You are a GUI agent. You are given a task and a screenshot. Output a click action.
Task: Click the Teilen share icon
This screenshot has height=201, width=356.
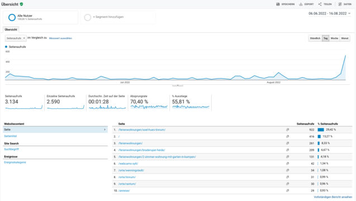click(320, 4)
